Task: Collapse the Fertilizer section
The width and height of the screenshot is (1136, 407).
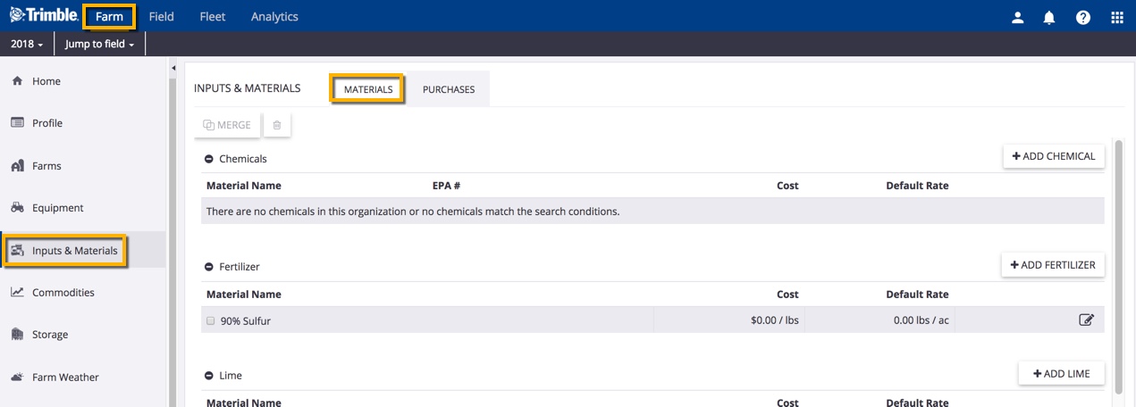Action: [x=209, y=267]
